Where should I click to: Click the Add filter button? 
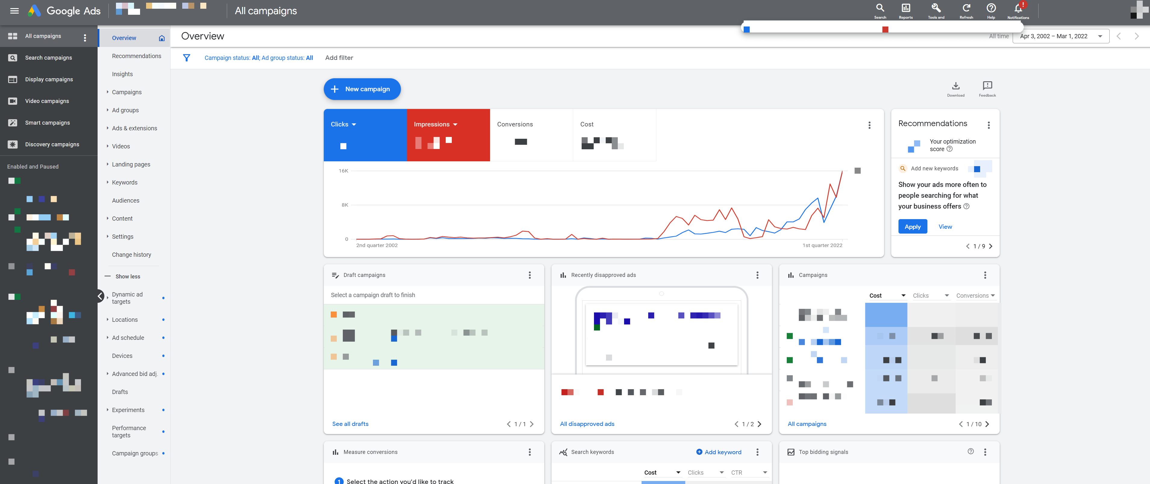[x=339, y=57]
